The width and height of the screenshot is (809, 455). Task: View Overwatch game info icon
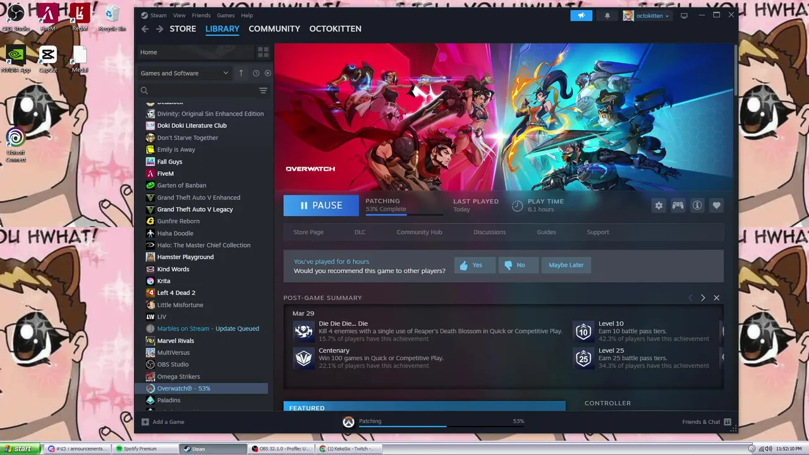coord(697,205)
